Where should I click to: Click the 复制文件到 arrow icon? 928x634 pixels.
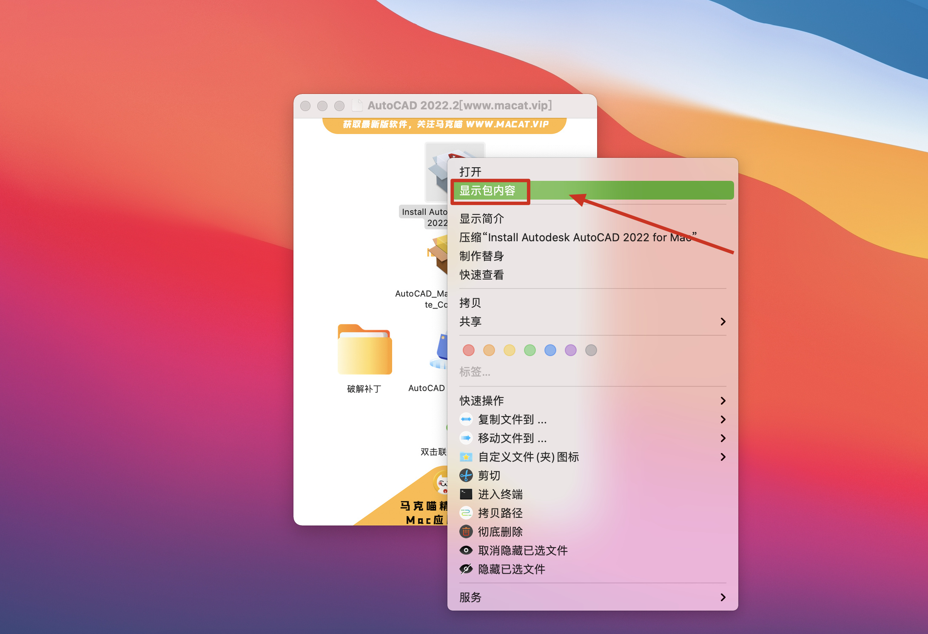[466, 419]
